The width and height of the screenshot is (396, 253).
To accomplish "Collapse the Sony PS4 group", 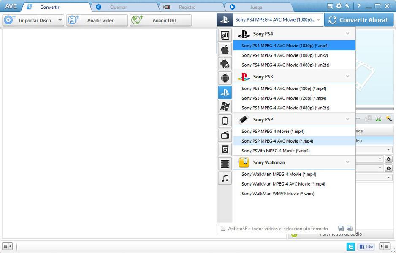I will [x=347, y=34].
